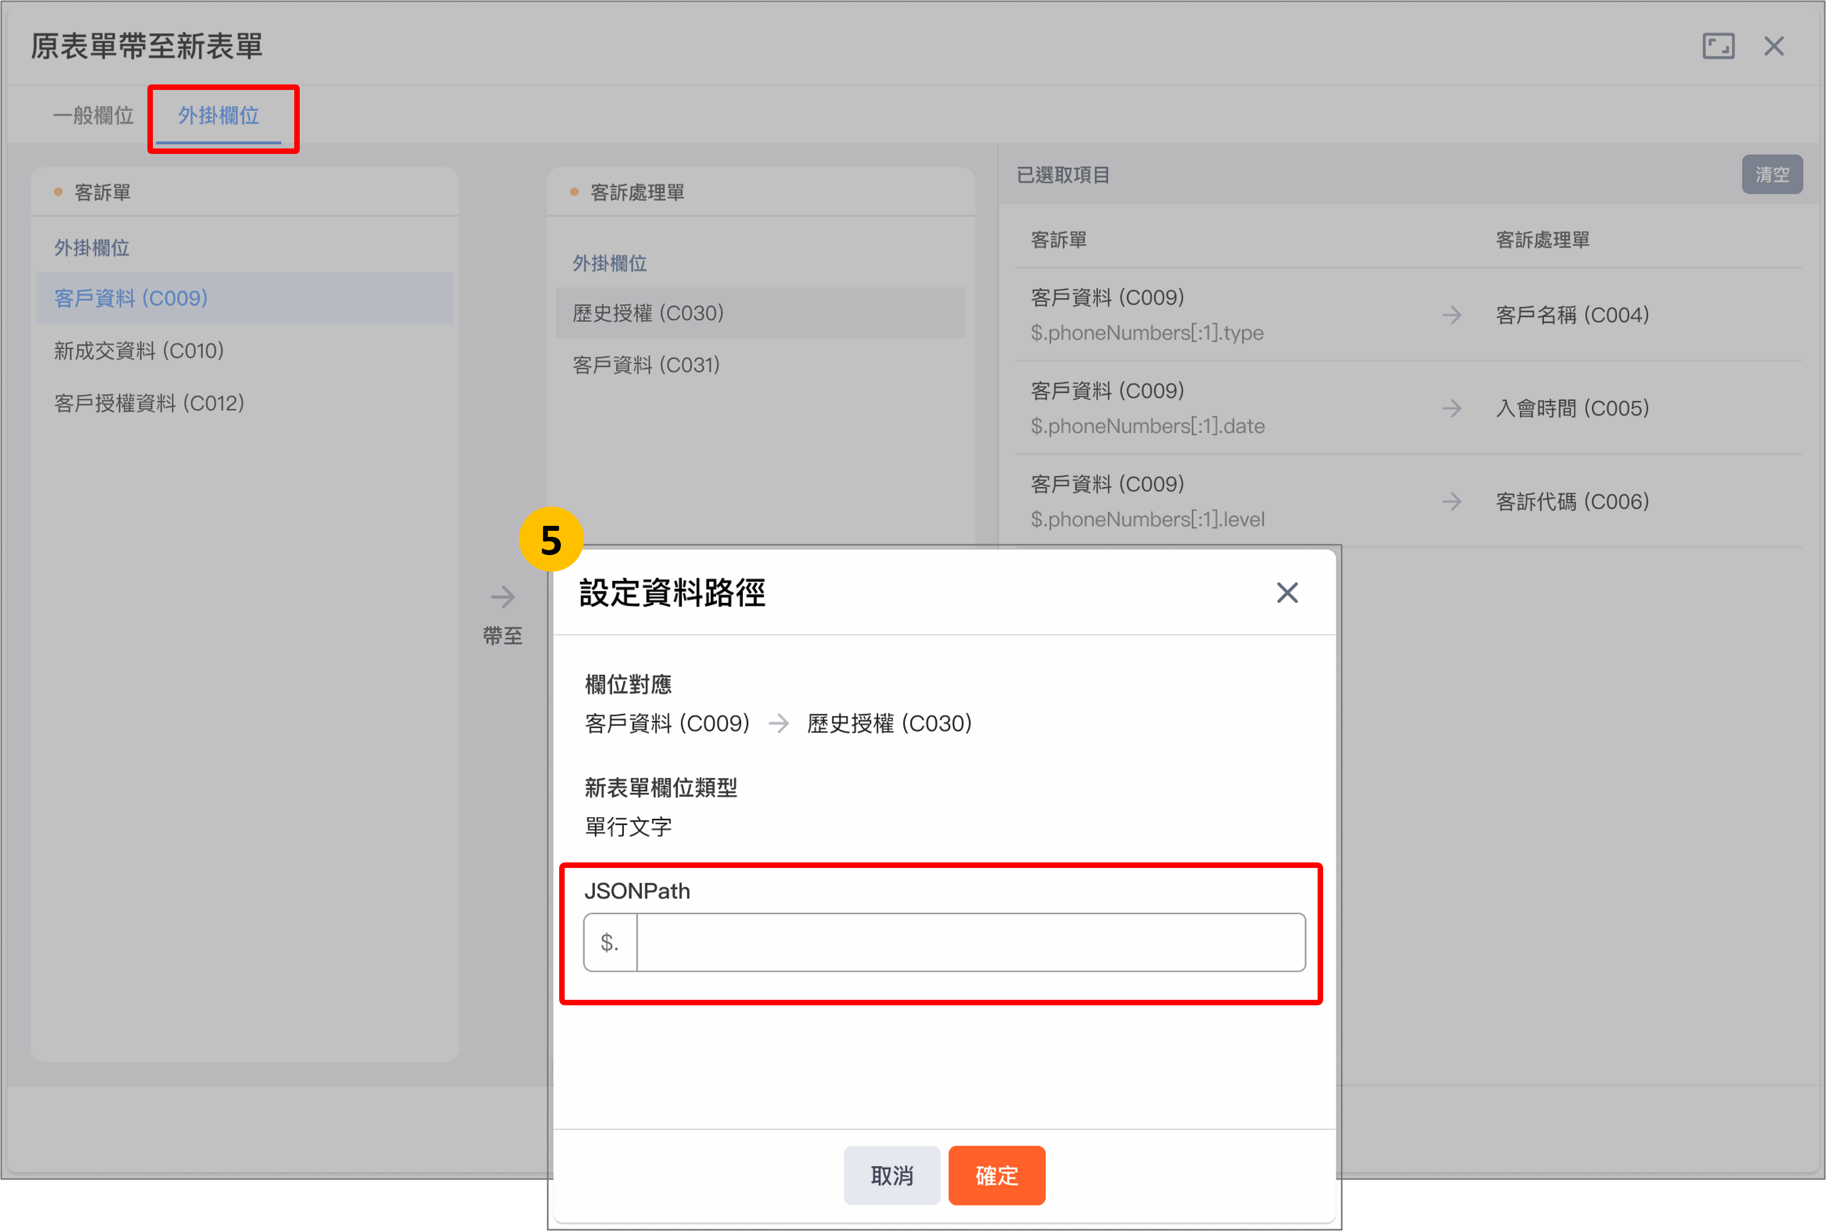Click the 帶至 arrow icon
This screenshot has height=1231, width=1826.
[503, 598]
